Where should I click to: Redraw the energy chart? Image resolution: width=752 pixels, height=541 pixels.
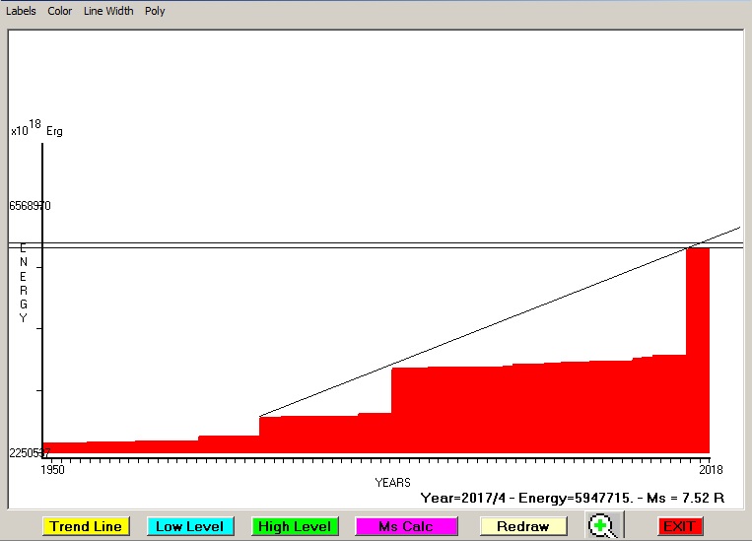522,526
